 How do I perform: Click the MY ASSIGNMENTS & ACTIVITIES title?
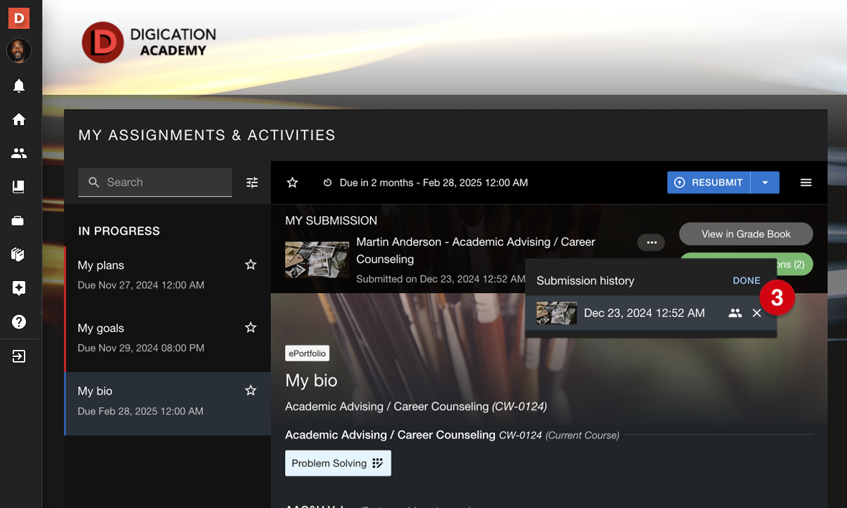coord(206,135)
